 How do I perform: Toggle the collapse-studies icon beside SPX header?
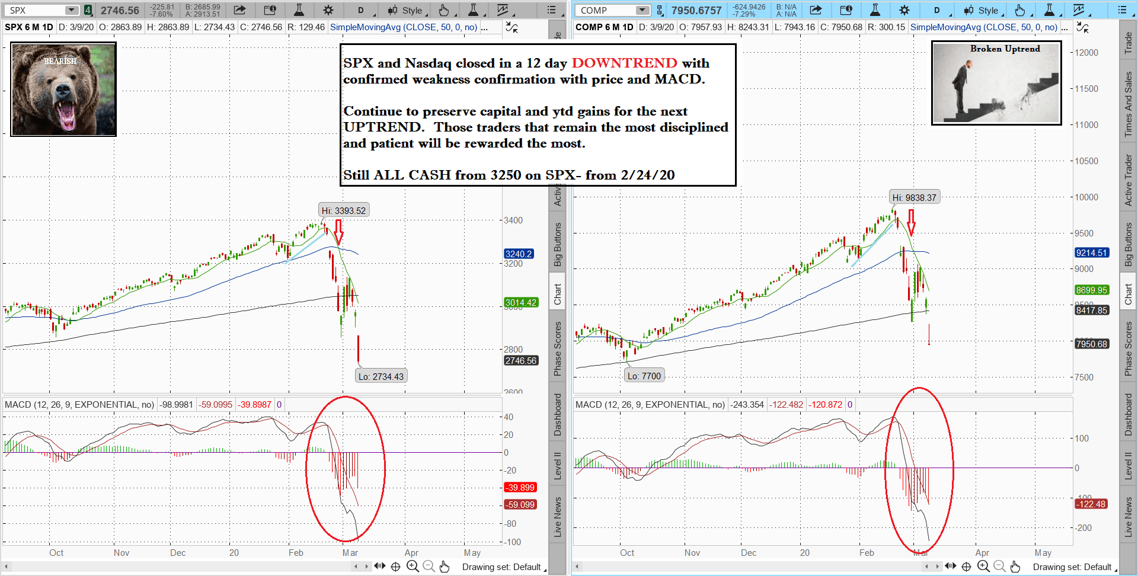click(x=512, y=27)
